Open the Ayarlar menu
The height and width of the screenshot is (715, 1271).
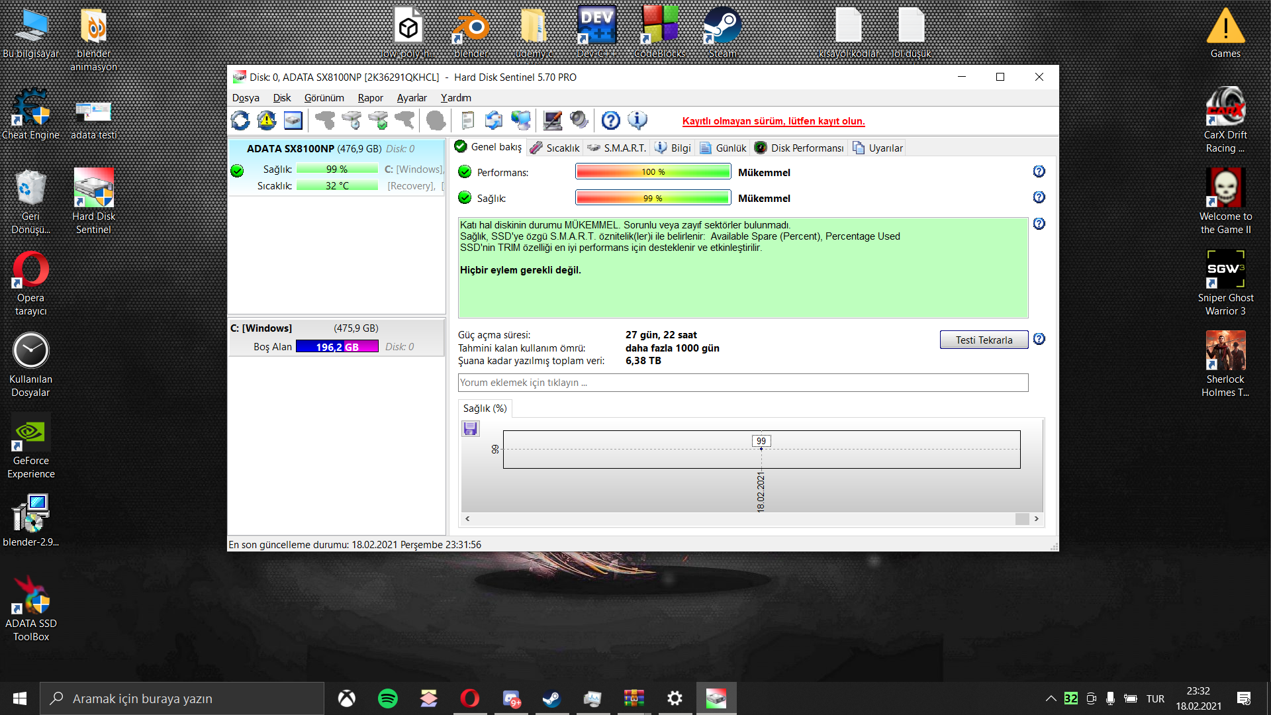point(411,98)
